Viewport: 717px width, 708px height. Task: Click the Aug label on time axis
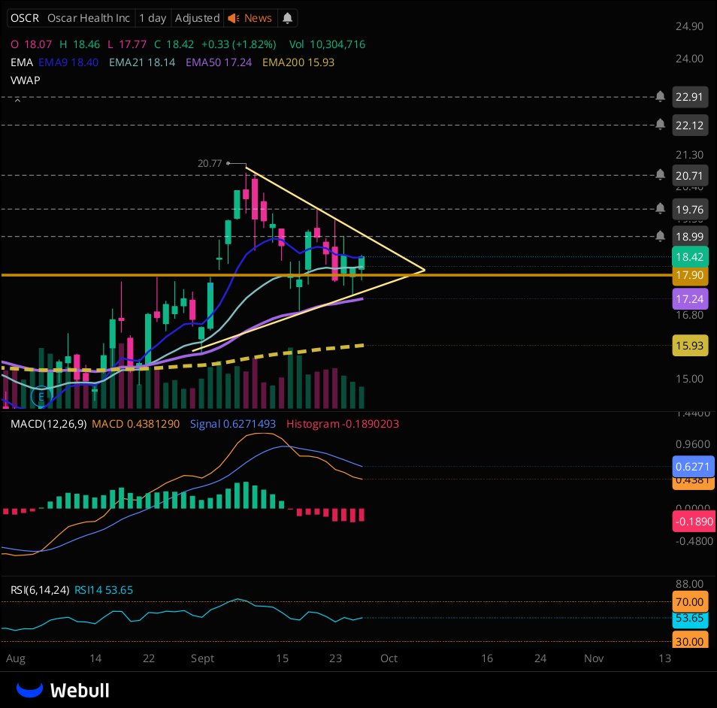coord(16,658)
